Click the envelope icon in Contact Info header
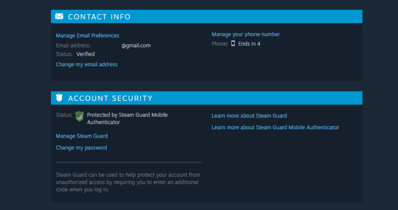 [59, 16]
